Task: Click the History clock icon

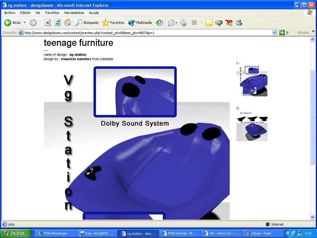Action: coord(159,23)
